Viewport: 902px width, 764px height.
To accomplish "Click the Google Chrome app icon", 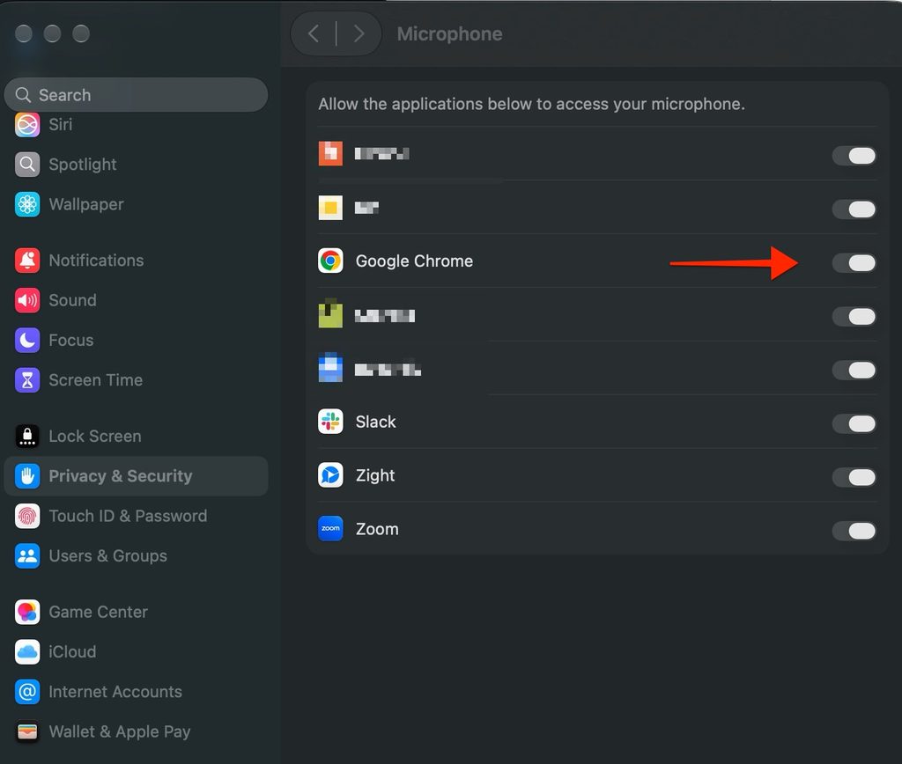I will [330, 261].
